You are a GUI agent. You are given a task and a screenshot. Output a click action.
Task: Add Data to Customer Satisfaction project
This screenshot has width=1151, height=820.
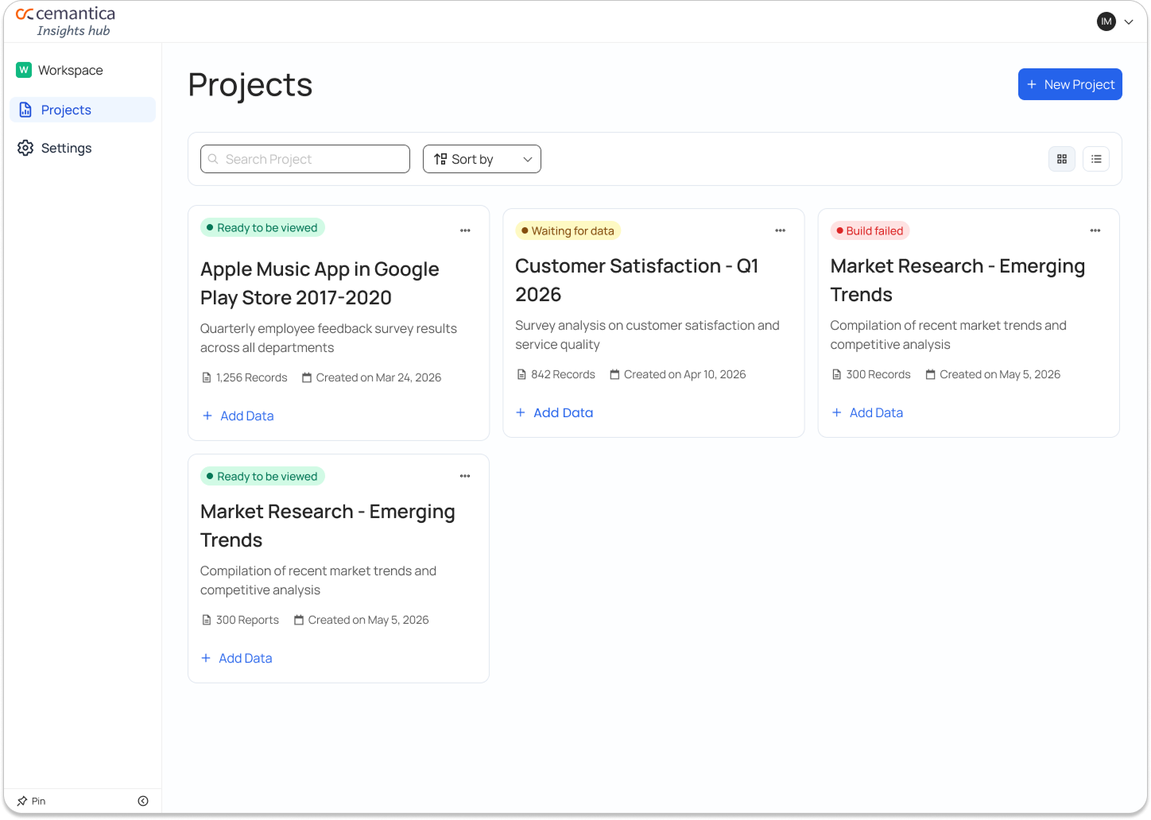click(x=554, y=412)
